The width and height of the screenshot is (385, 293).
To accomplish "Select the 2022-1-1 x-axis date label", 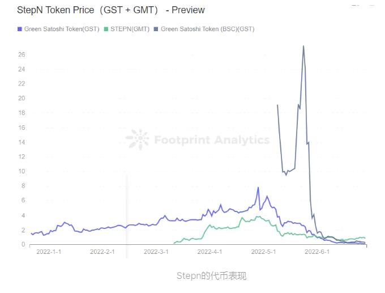I will click(x=49, y=252).
